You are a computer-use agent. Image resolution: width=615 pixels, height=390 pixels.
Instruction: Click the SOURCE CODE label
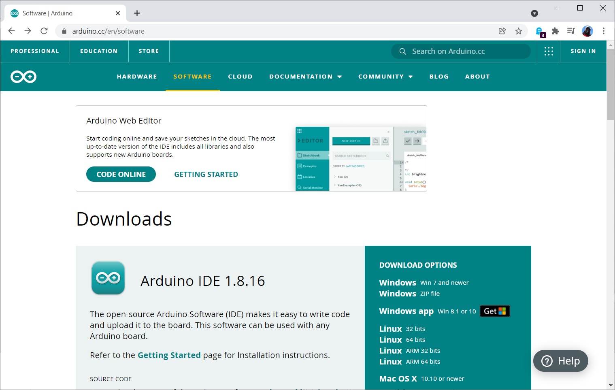pos(111,379)
